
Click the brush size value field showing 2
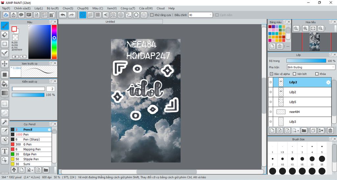[50, 89]
